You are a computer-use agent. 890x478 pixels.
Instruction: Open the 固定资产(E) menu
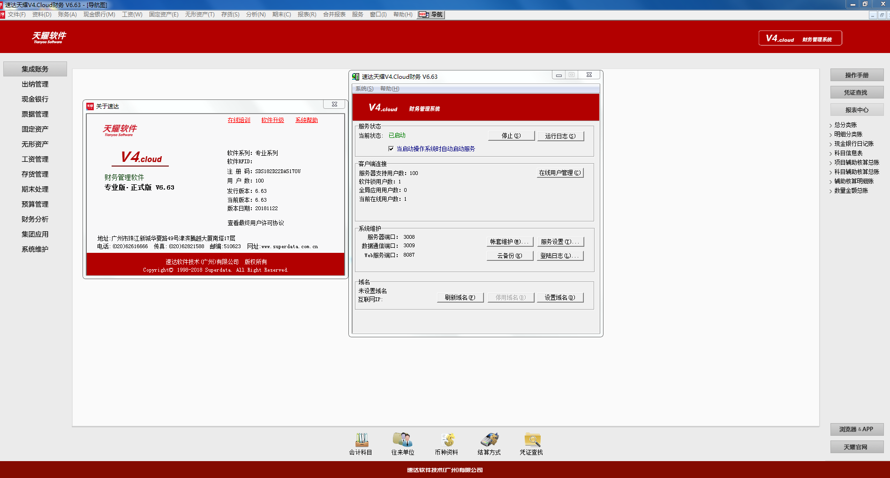(x=163, y=15)
